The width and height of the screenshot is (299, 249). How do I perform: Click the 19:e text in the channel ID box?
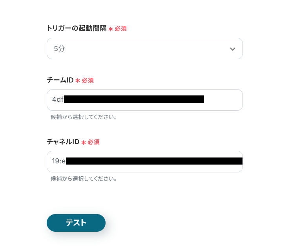click(x=58, y=161)
